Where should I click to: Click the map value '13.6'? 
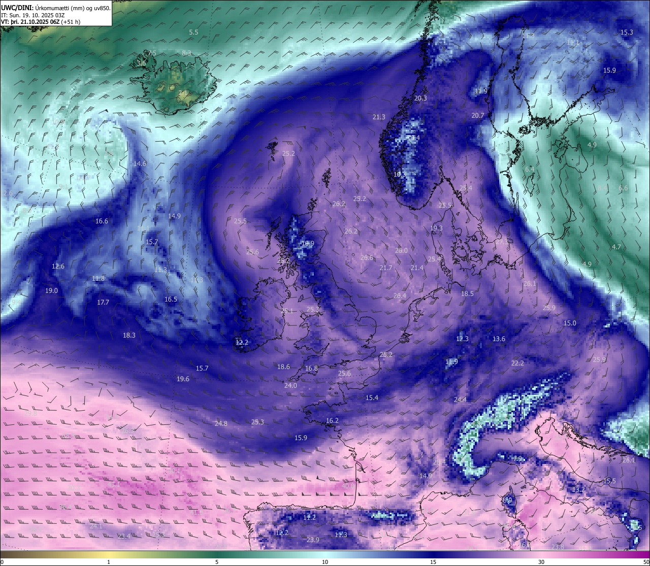point(499,339)
